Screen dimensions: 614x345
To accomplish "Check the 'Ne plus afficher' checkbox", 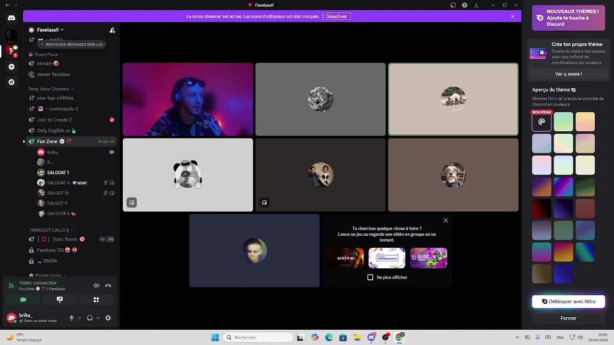I will click(x=370, y=277).
